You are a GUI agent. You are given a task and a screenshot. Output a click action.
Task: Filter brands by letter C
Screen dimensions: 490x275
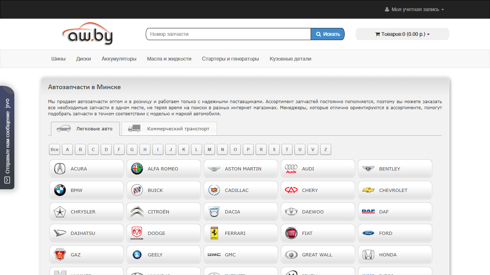93,149
